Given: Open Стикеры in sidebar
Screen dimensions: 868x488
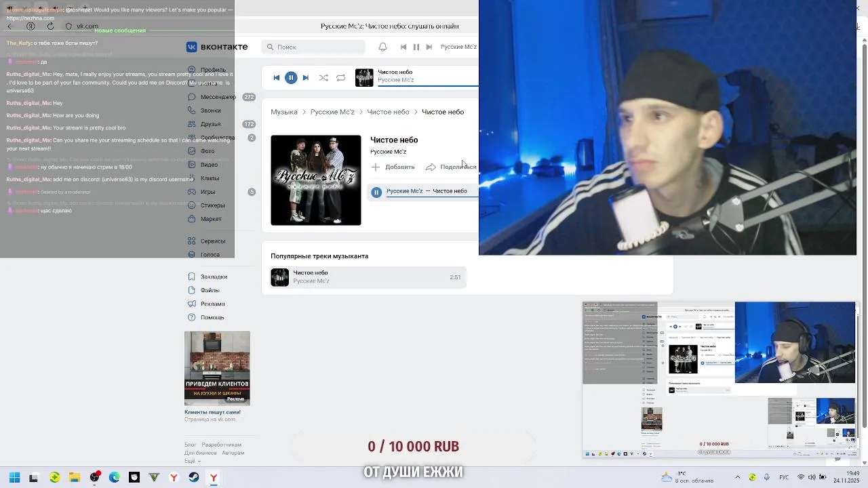Looking at the screenshot, I should (x=212, y=205).
